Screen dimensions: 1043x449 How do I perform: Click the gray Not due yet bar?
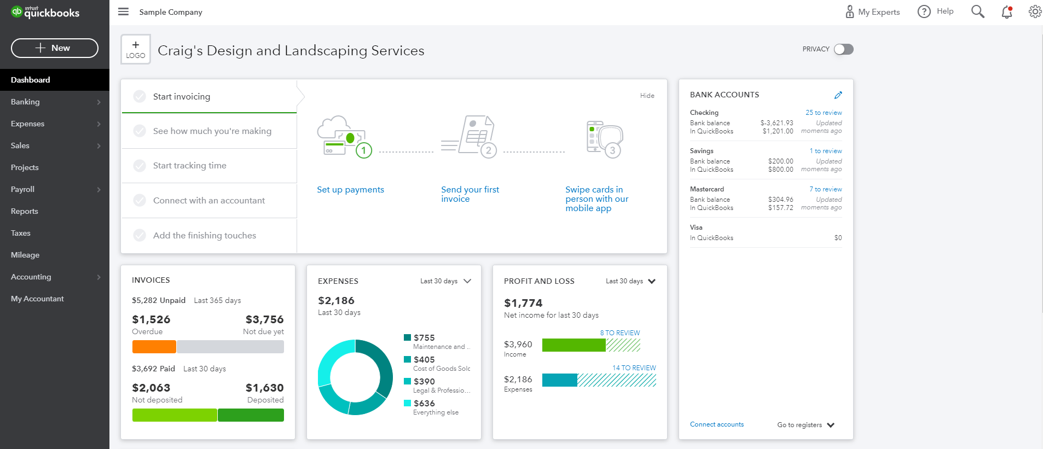(230, 347)
